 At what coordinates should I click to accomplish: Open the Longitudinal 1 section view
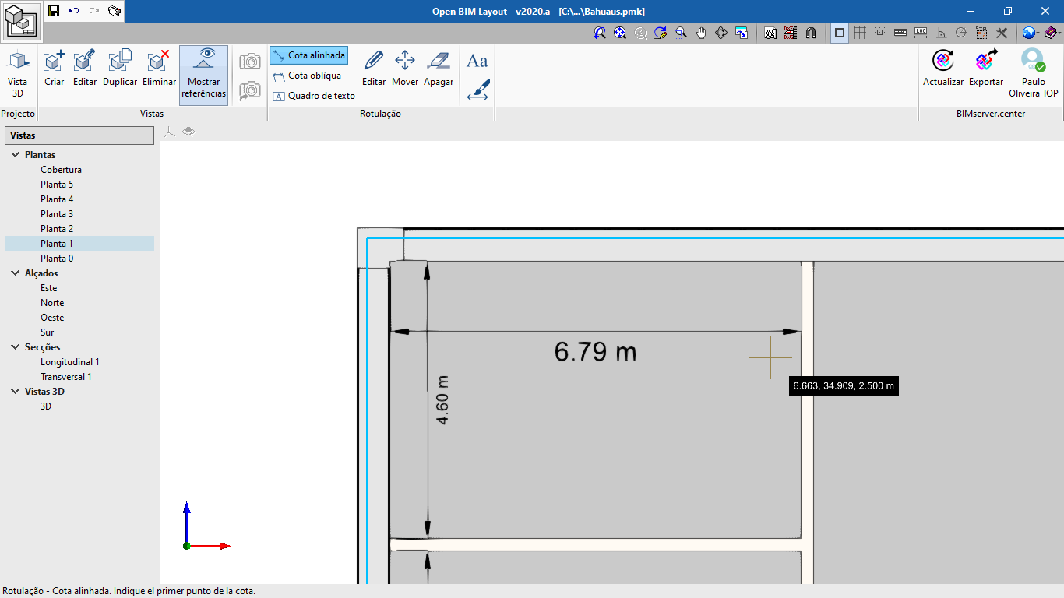coord(69,361)
